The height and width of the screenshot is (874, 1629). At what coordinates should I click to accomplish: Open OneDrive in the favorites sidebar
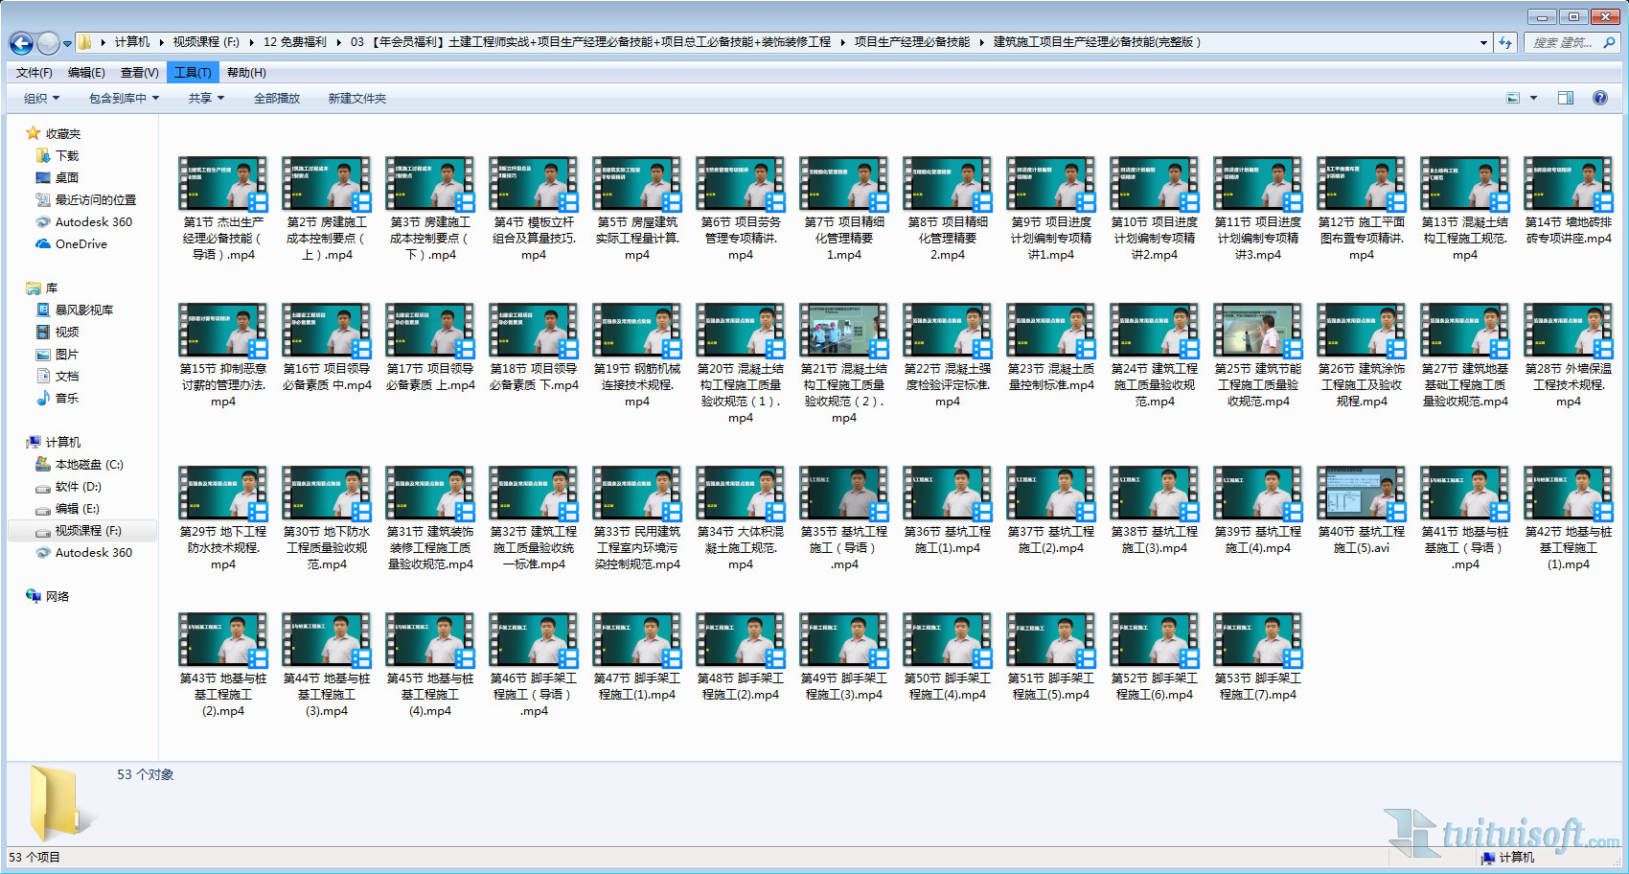pos(80,244)
